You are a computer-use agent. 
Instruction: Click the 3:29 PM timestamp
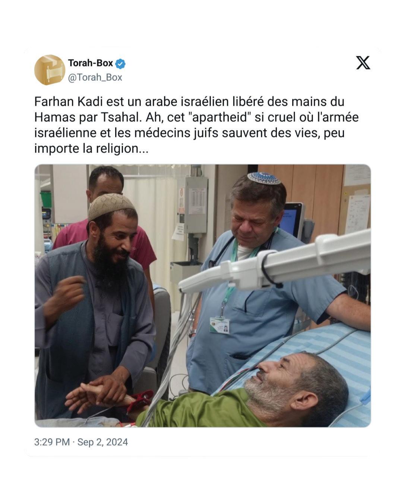click(52, 442)
